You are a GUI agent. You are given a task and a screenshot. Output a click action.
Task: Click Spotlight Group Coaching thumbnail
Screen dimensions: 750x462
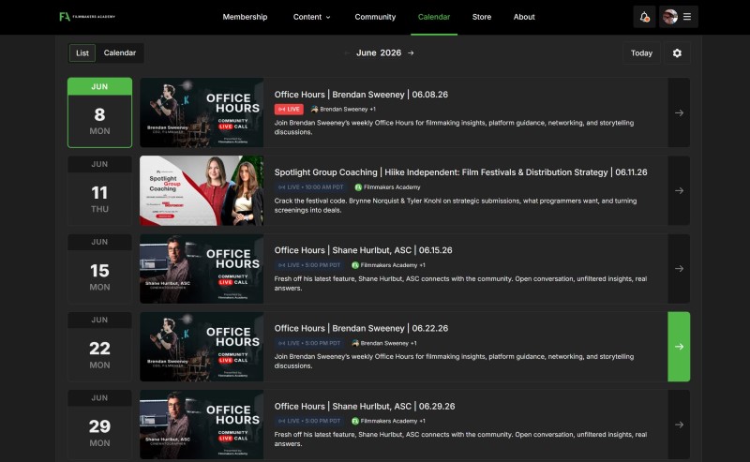(x=202, y=191)
